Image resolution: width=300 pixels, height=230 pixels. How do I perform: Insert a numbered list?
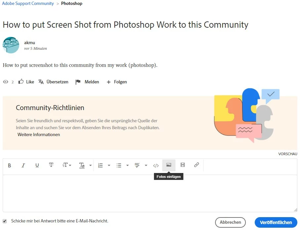click(100, 165)
